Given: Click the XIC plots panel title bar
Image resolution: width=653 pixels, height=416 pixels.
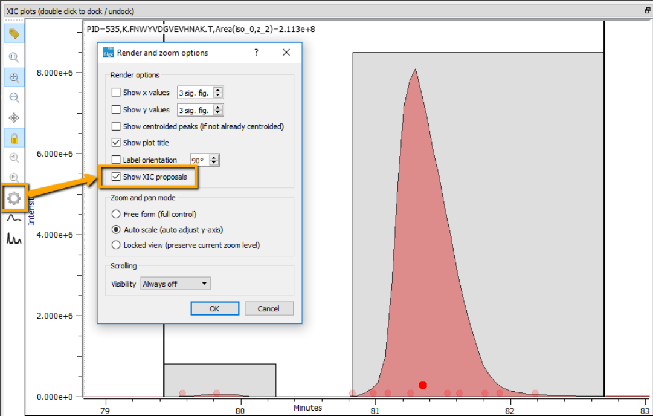Looking at the screenshot, I should click(326, 11).
